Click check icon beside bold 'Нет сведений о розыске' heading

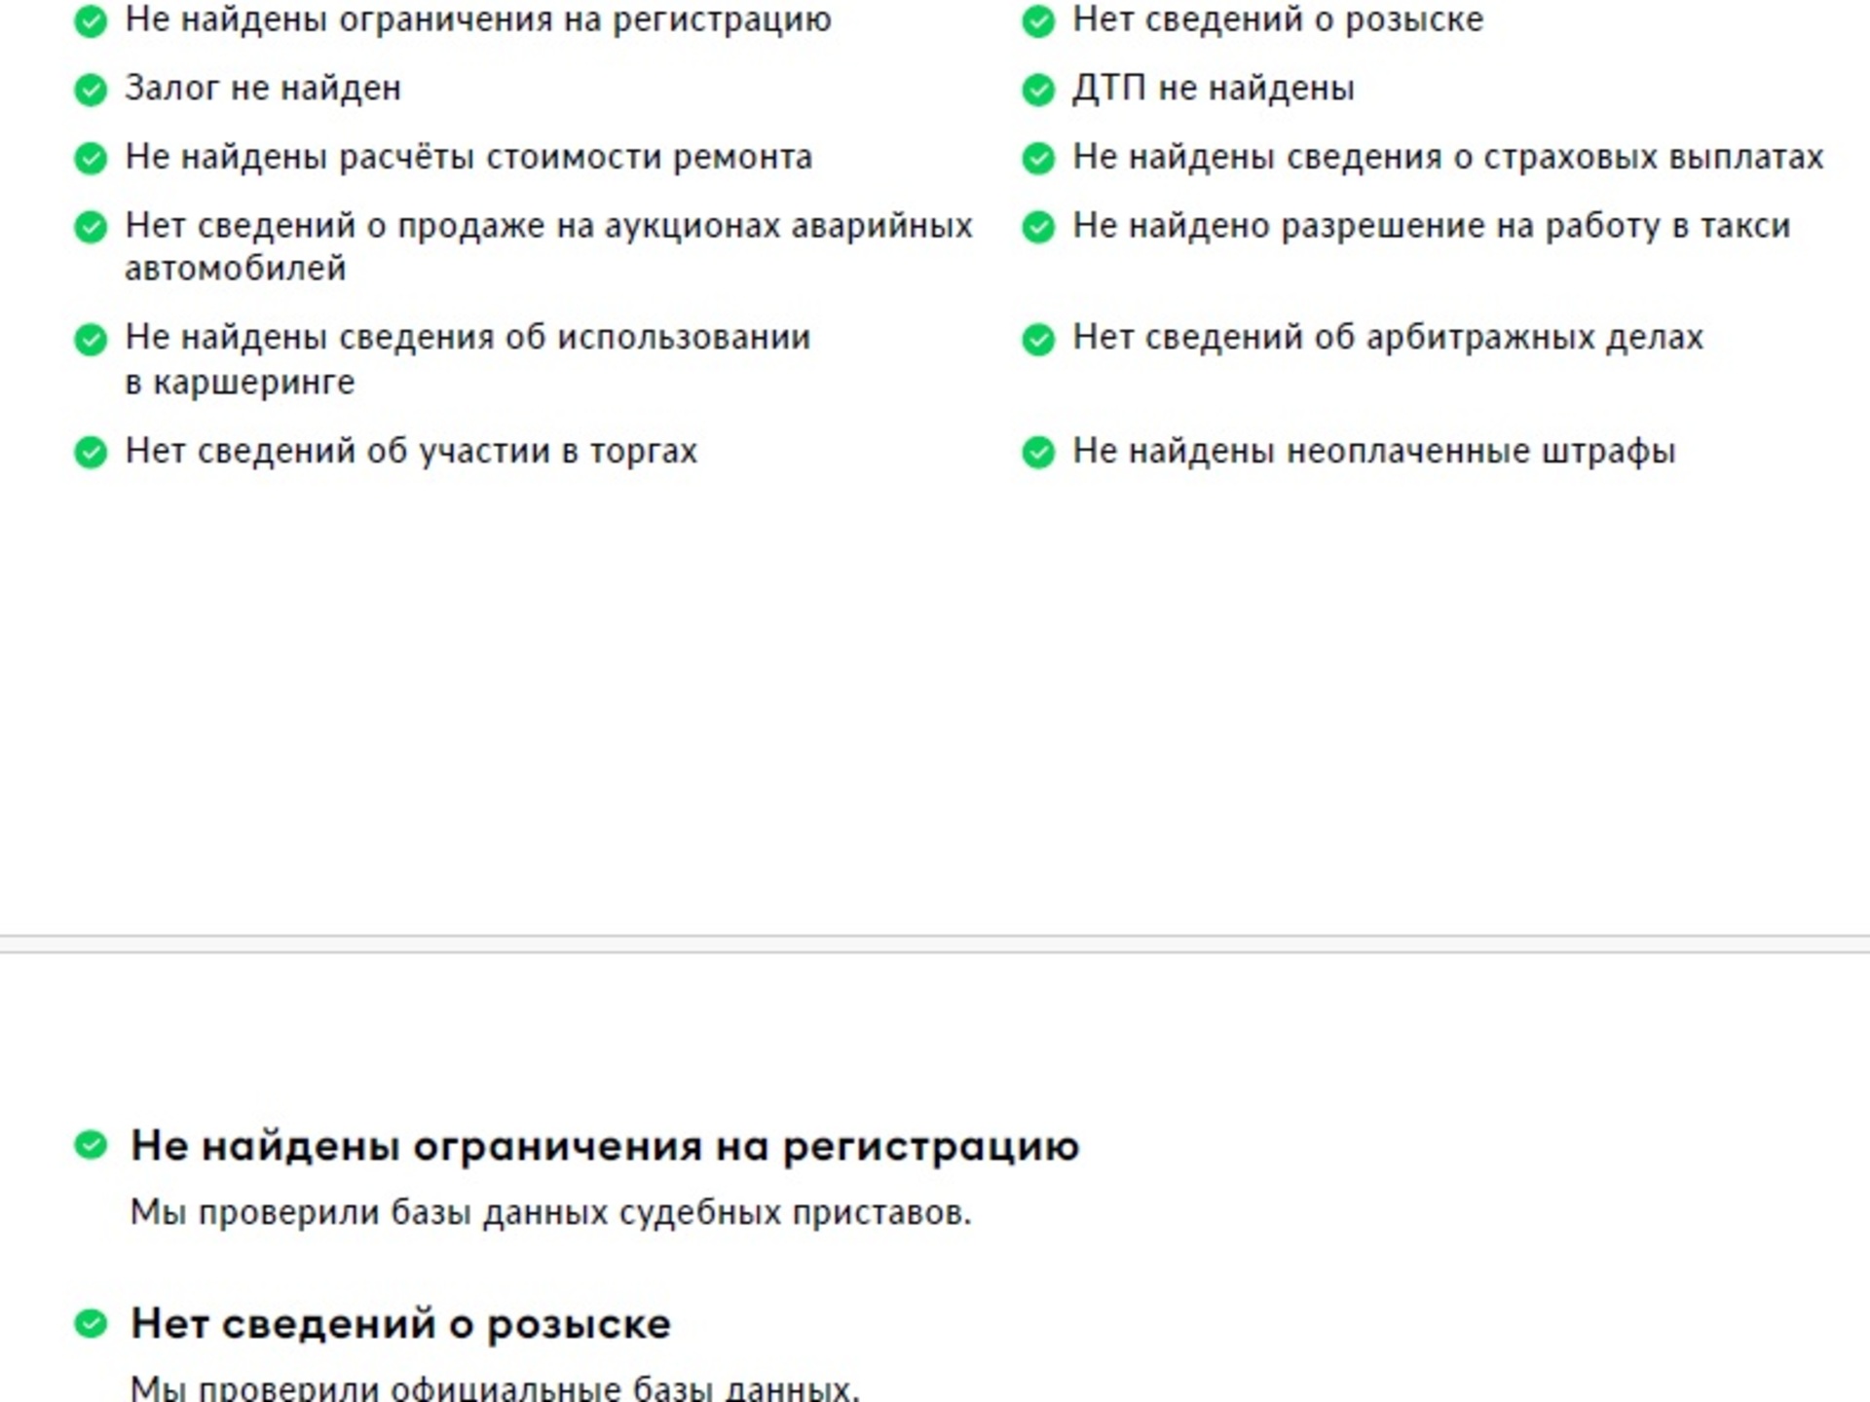[x=91, y=1323]
